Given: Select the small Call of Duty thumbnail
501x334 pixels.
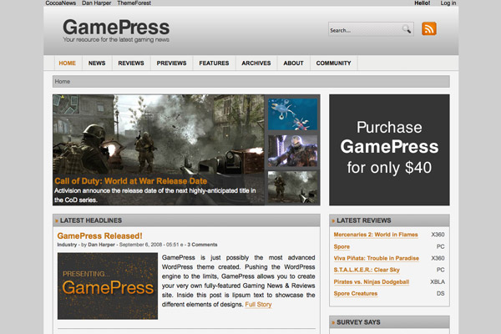Looking at the screenshot, I should (293, 187).
